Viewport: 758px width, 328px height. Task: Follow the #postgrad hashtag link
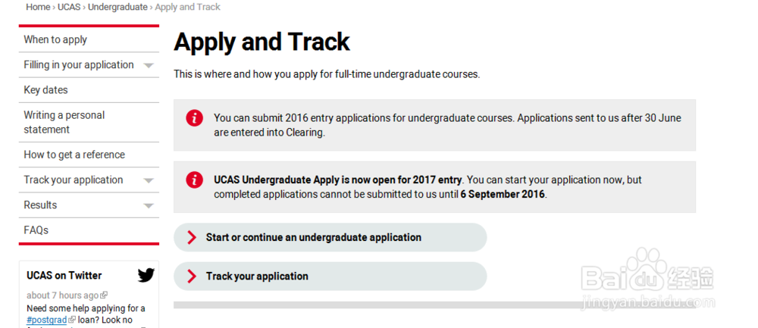(x=47, y=320)
